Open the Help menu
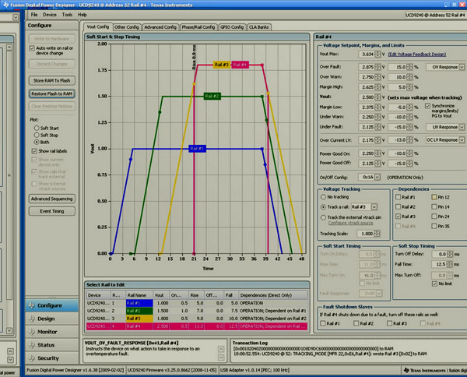The width and height of the screenshot is (467, 377). [x=83, y=15]
